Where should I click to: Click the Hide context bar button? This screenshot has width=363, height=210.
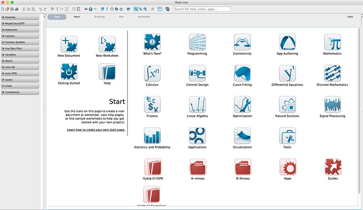click(350, 17)
